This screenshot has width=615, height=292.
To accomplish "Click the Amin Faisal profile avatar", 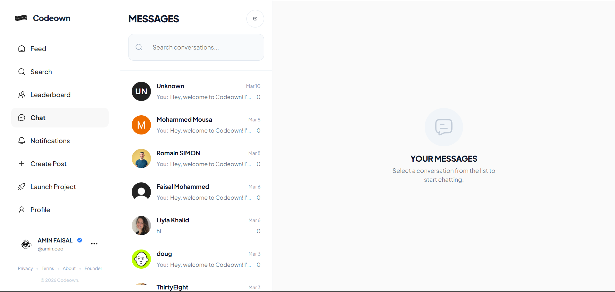I will tap(26, 244).
